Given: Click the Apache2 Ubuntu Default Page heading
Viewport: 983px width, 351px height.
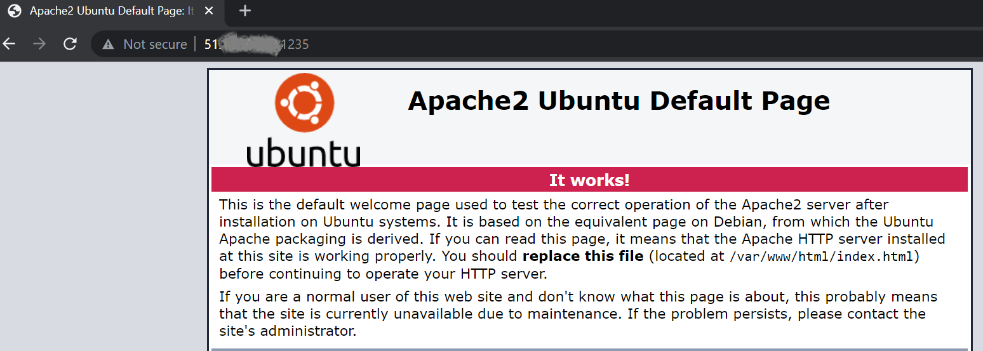Looking at the screenshot, I should 619,101.
